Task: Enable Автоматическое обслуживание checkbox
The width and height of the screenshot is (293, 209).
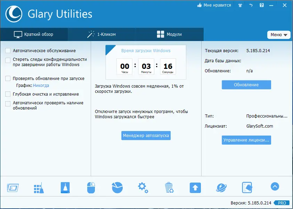Action: pyautogui.click(x=8, y=50)
